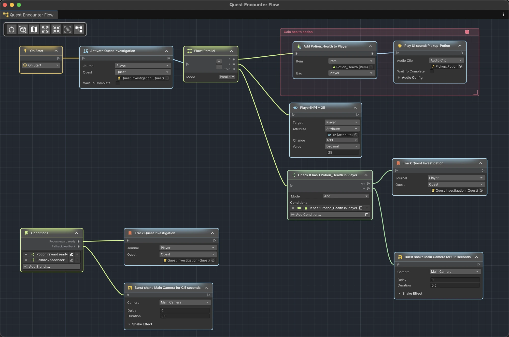Click the expand-all-nodes arrows toolbar icon
This screenshot has height=337, width=509.
(x=45, y=29)
